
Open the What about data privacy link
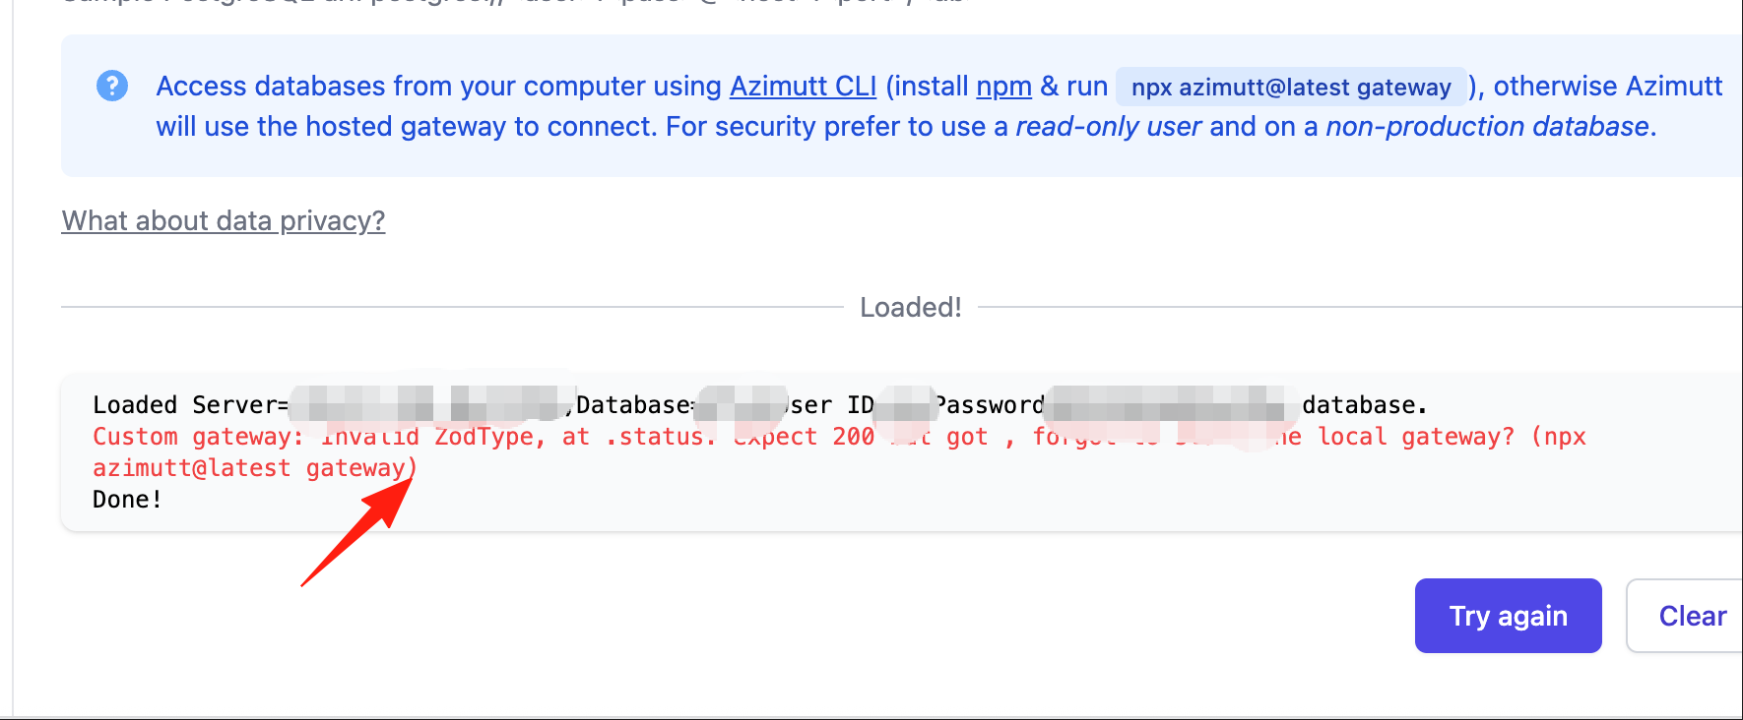(x=224, y=220)
